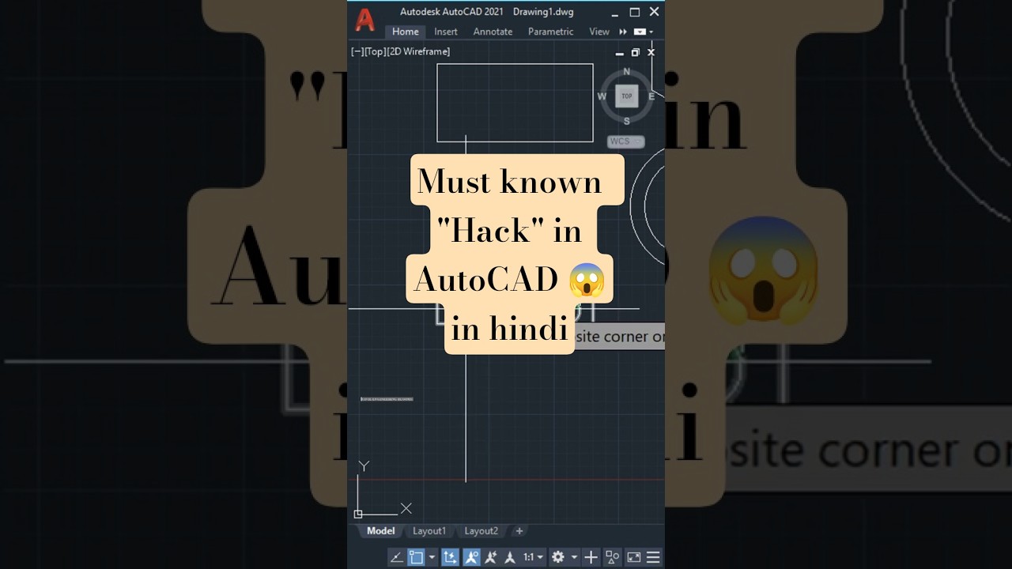Click the annotation monitor plus icon
The width and height of the screenshot is (1012, 569).
591,557
